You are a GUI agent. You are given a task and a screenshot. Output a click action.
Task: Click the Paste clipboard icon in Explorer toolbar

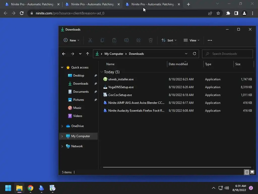pyautogui.click(x=114, y=40)
